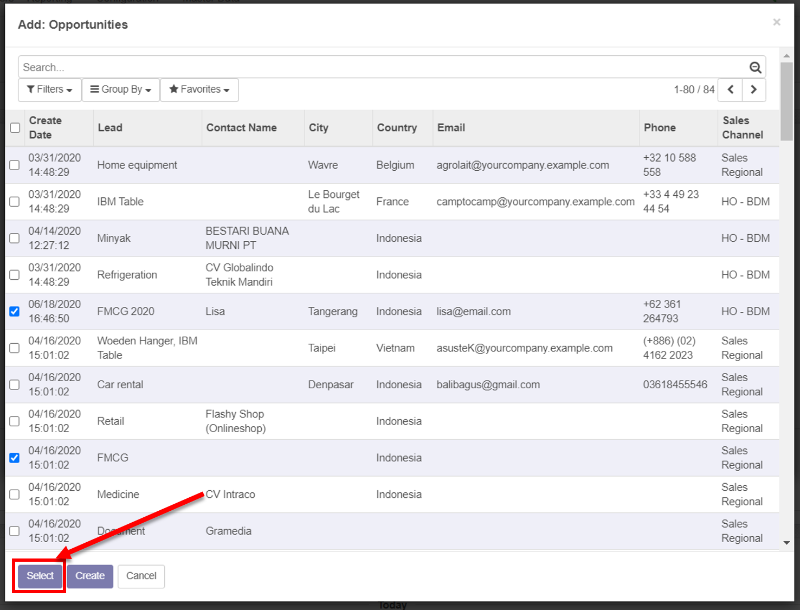Screen dimensions: 800x610
Task: Click the Create button
Action: [x=90, y=576]
